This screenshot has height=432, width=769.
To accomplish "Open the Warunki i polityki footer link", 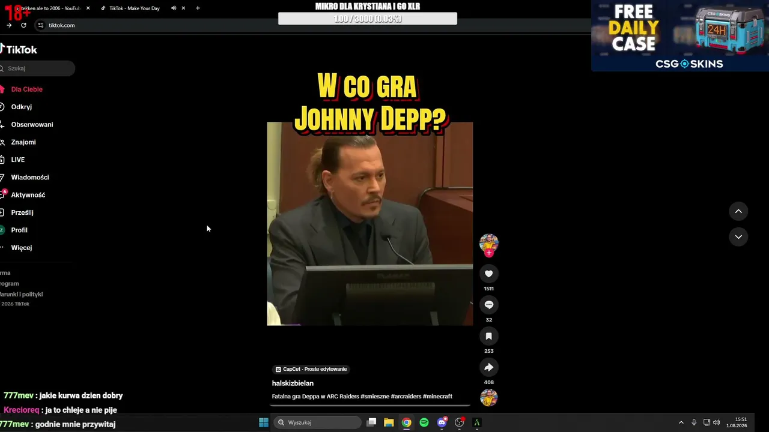I will click(x=22, y=295).
